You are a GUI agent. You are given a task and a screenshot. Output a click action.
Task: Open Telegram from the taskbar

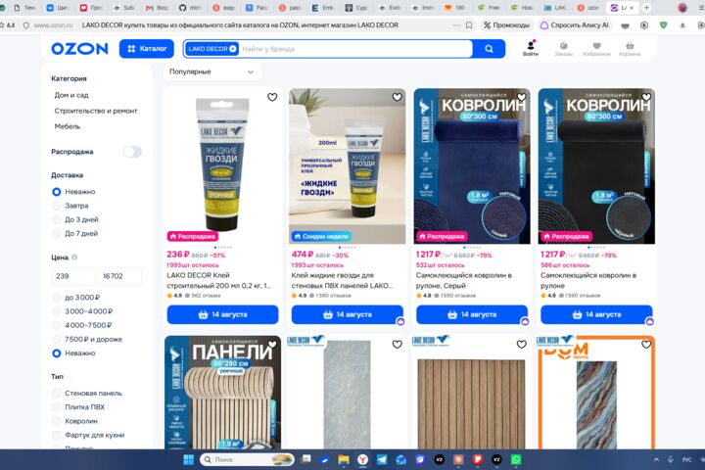382,459
